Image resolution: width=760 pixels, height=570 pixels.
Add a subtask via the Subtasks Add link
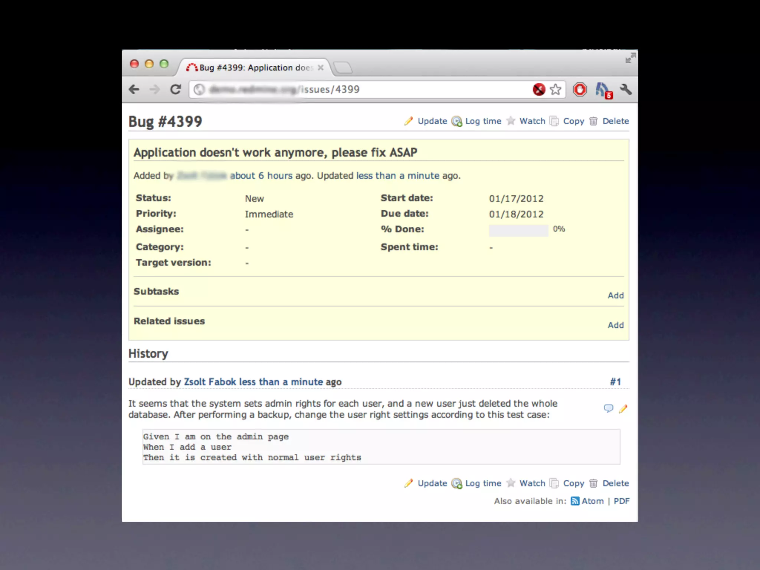[615, 296]
